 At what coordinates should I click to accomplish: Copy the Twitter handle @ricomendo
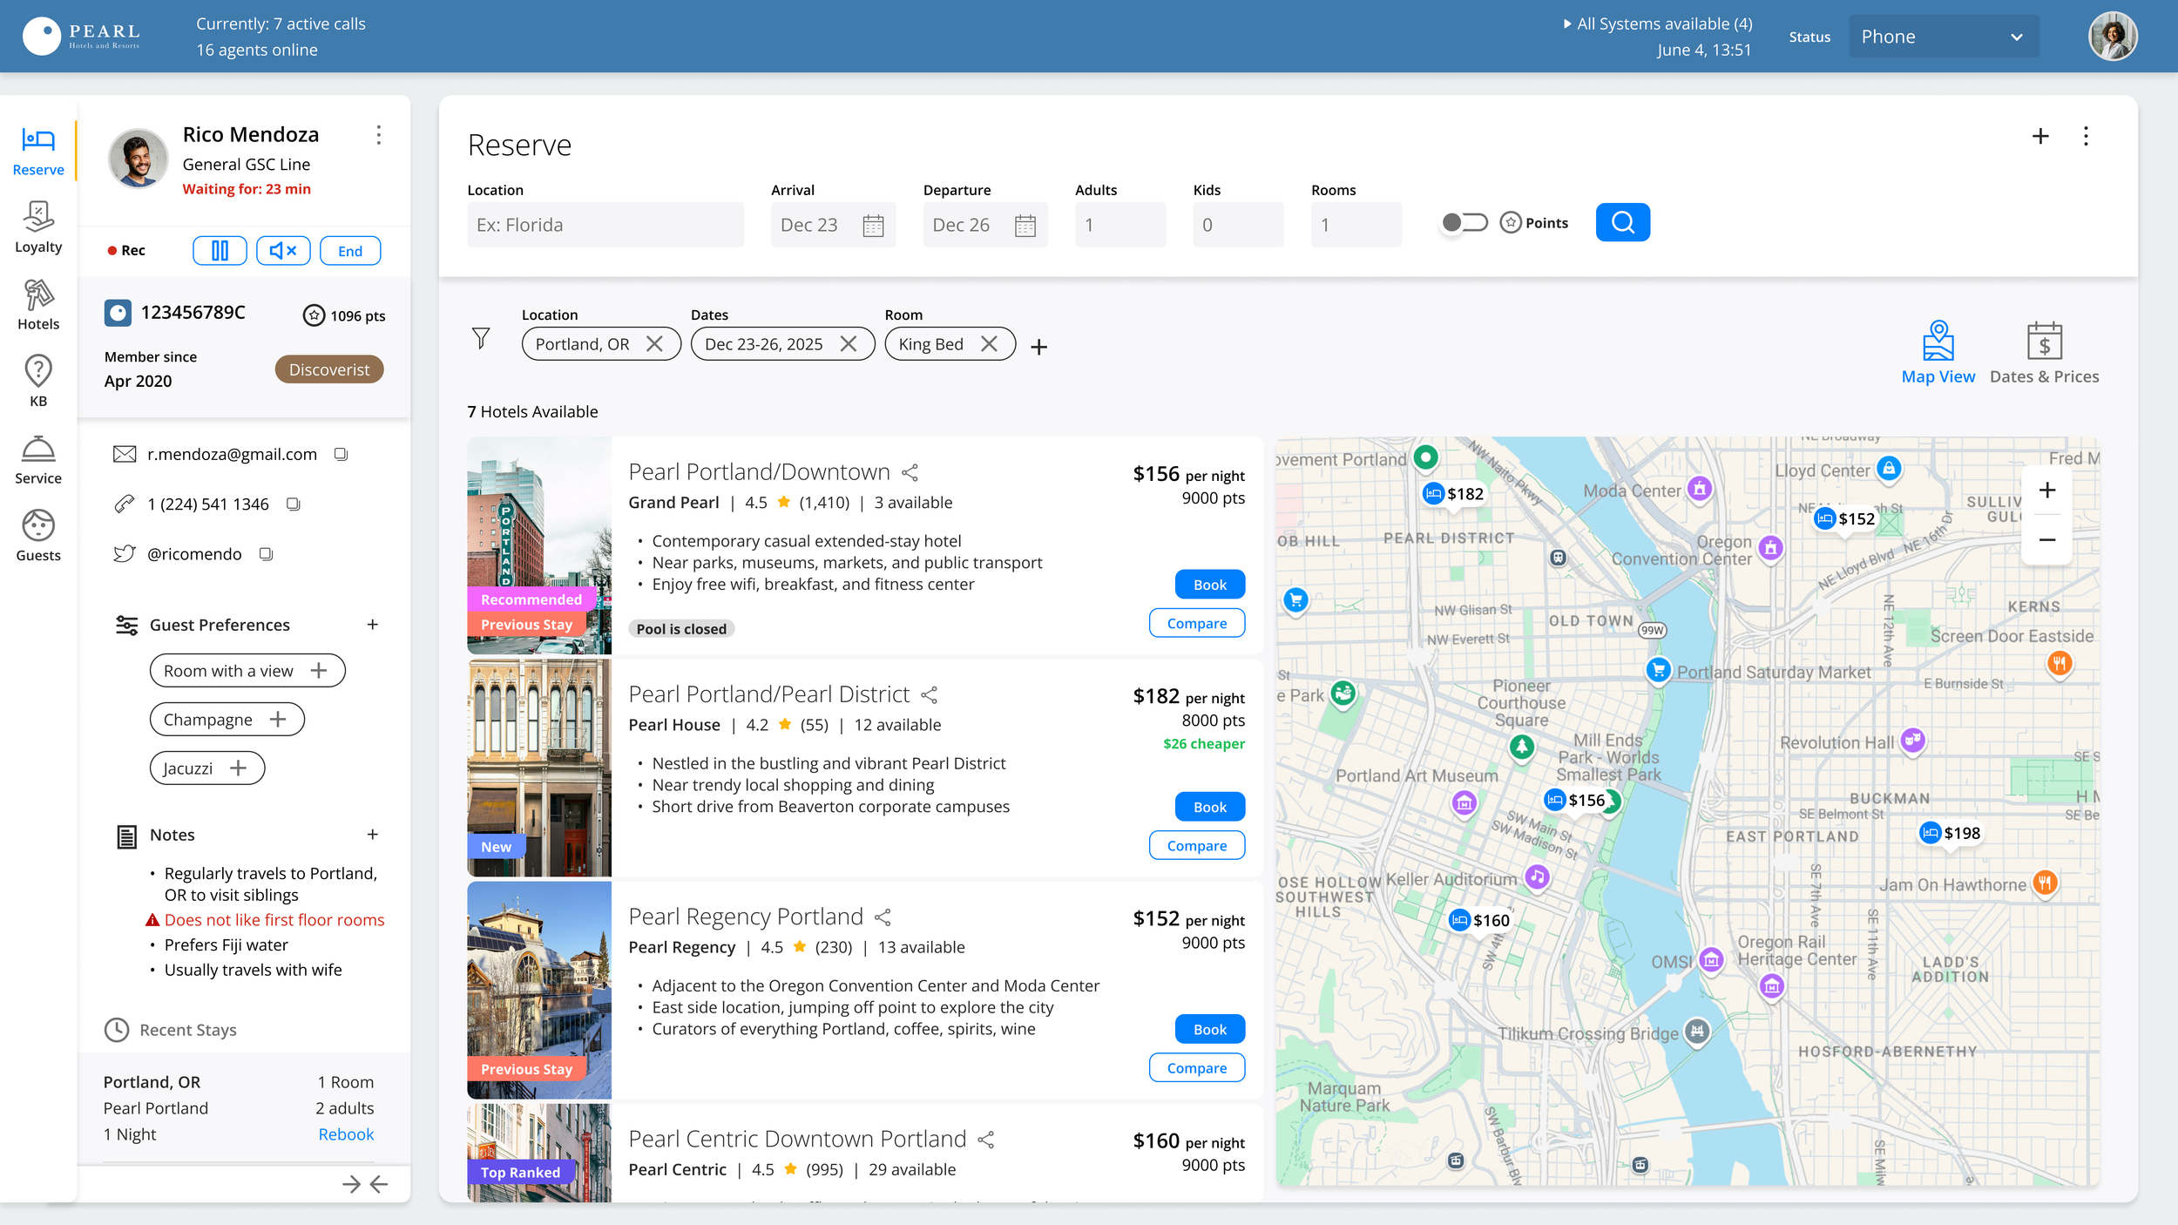click(267, 553)
